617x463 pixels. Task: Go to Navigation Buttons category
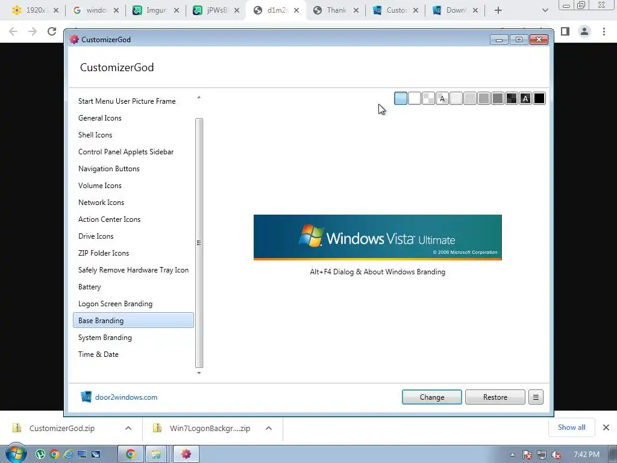coord(133,169)
